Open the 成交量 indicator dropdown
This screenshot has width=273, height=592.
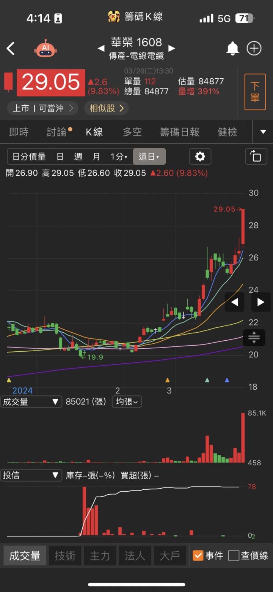[x=31, y=402]
